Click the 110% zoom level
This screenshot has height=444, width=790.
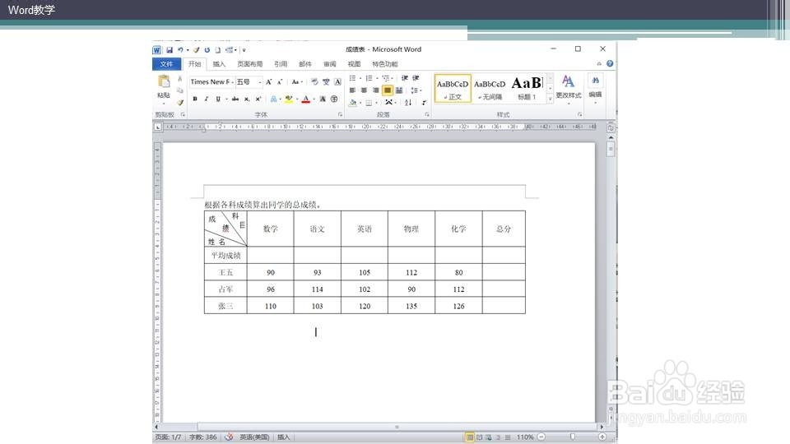[525, 437]
